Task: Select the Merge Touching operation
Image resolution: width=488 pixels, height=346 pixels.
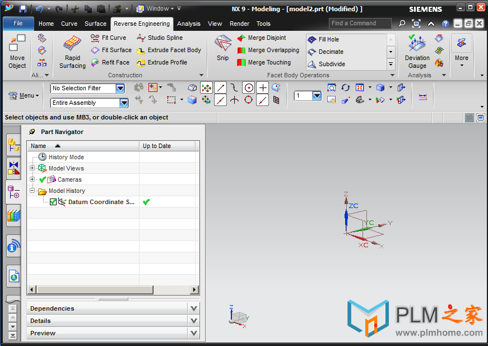Action: tap(264, 63)
